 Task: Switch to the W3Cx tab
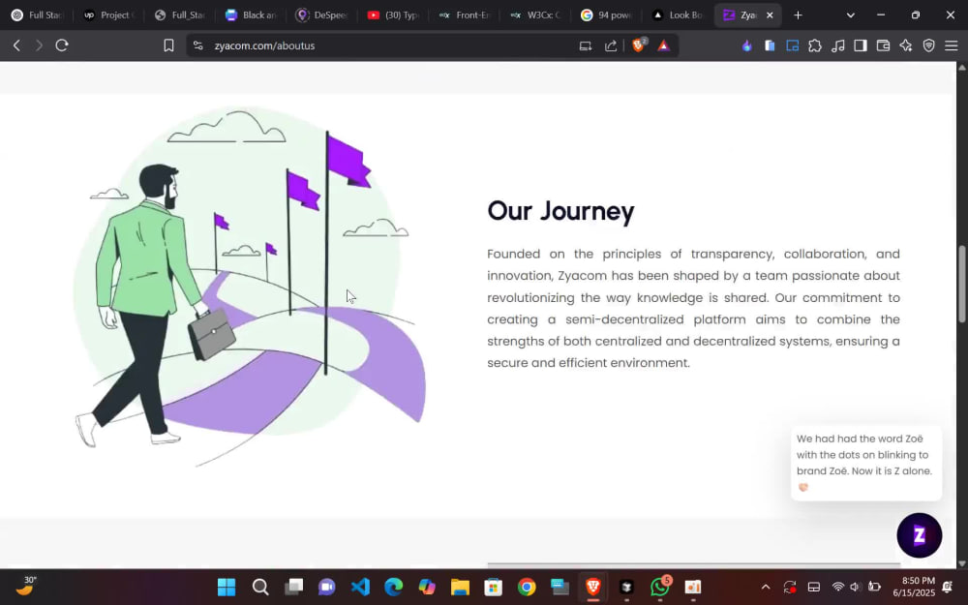(534, 15)
